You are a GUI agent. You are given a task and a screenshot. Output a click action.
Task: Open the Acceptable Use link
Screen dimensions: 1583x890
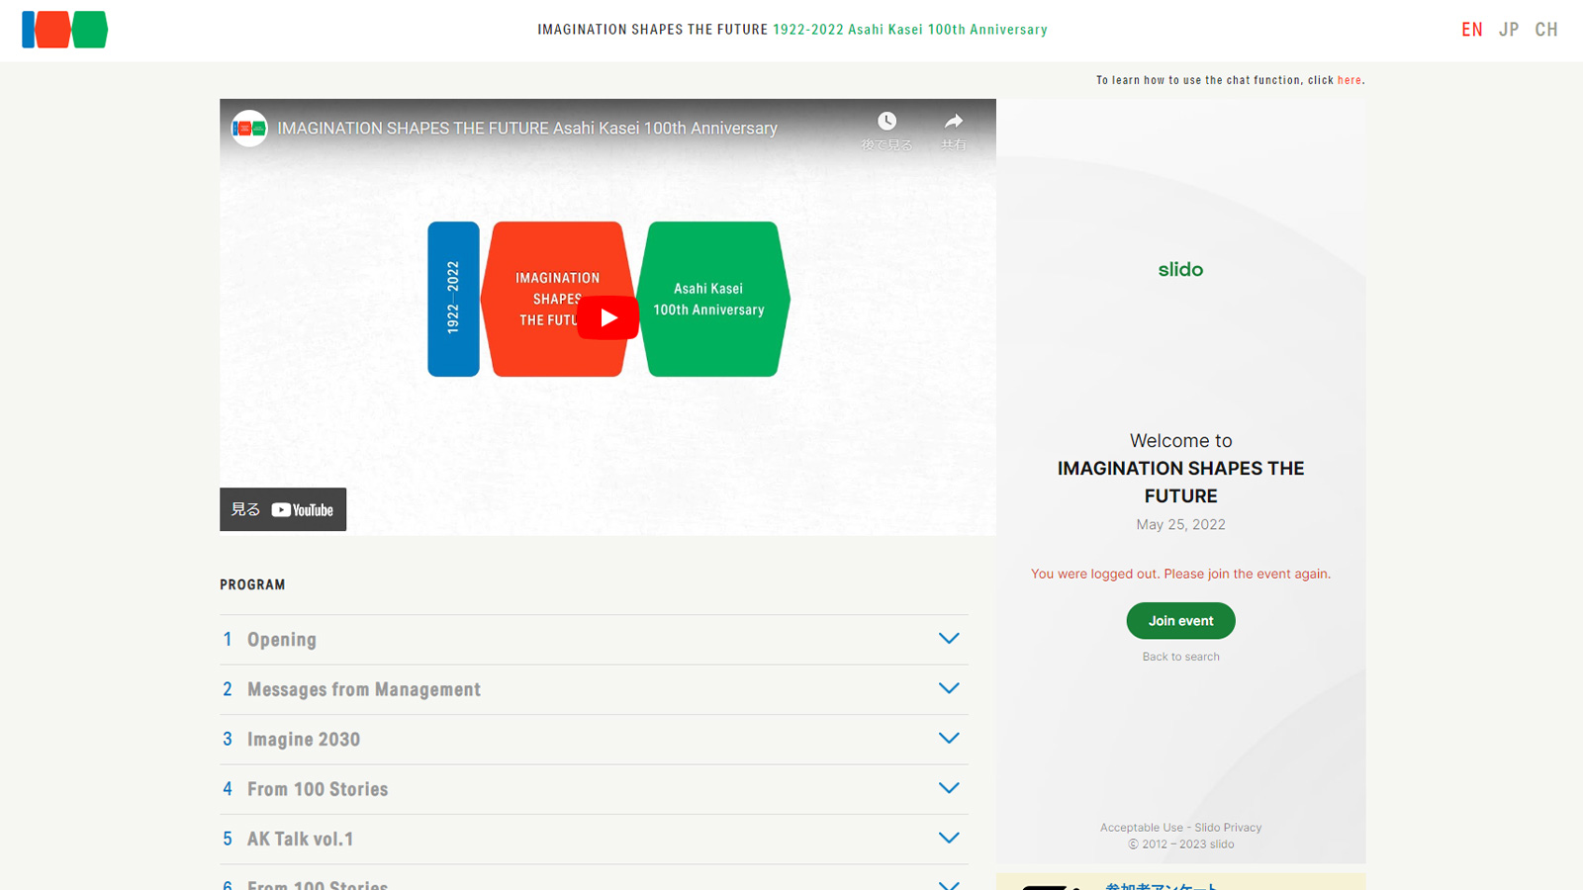1141,828
